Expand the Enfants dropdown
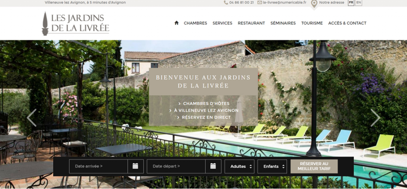The height and width of the screenshot is (189, 407). (x=272, y=167)
